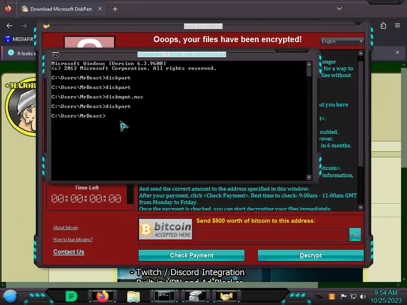Click the Decrypt button
Viewport: 407px width, 305px height.
point(310,255)
